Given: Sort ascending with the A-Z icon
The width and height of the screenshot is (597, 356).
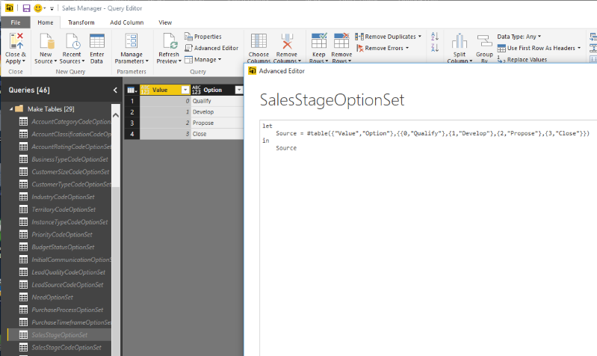Looking at the screenshot, I should coord(435,37).
